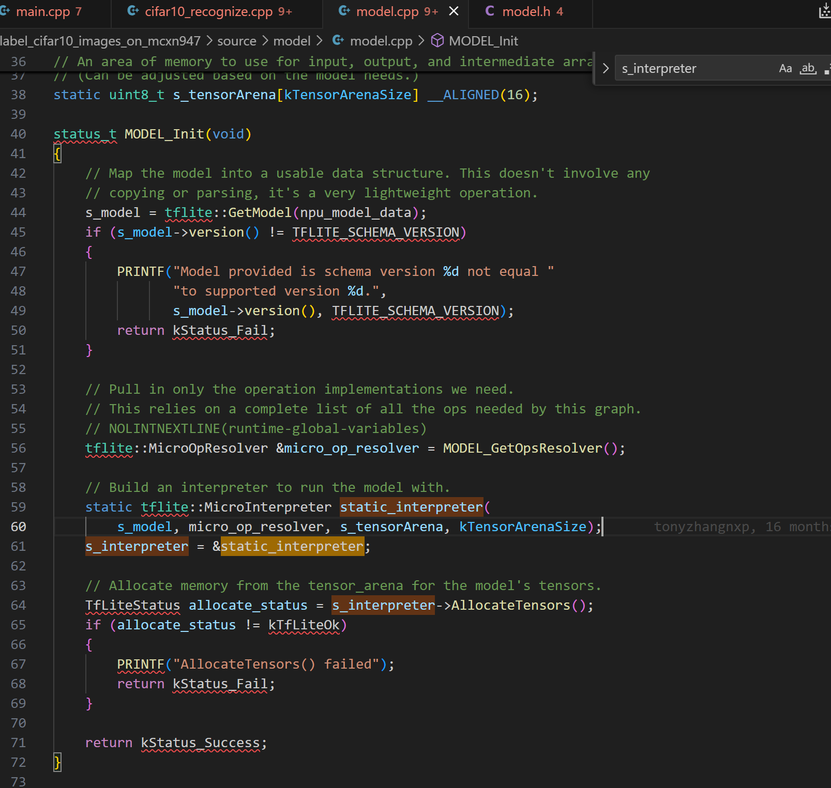Viewport: 831px width, 788px height.
Task: Close the model.cpp tab
Action: tap(454, 11)
